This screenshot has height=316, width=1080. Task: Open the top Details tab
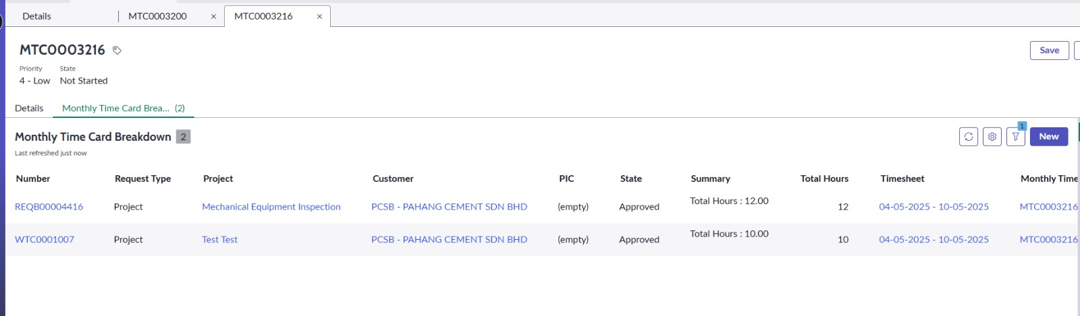(x=36, y=16)
